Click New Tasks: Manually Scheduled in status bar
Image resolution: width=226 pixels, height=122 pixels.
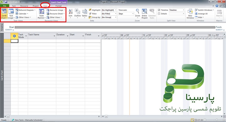pos(27,120)
